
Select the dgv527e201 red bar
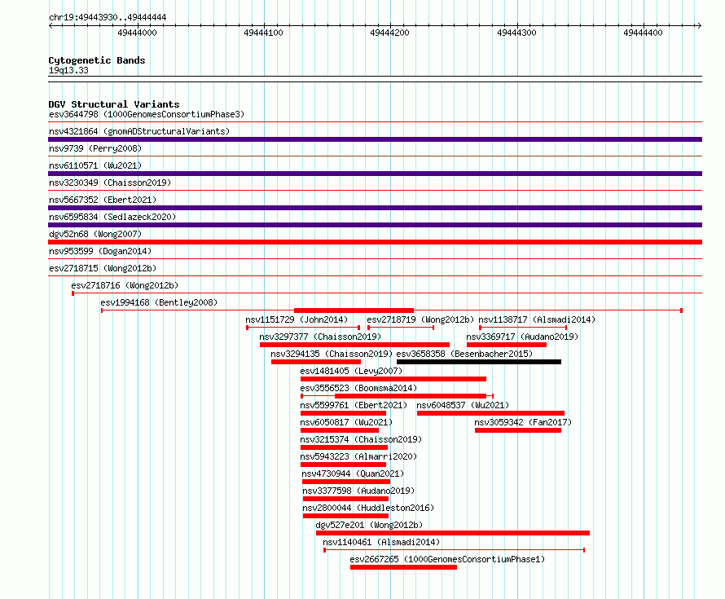click(x=453, y=533)
